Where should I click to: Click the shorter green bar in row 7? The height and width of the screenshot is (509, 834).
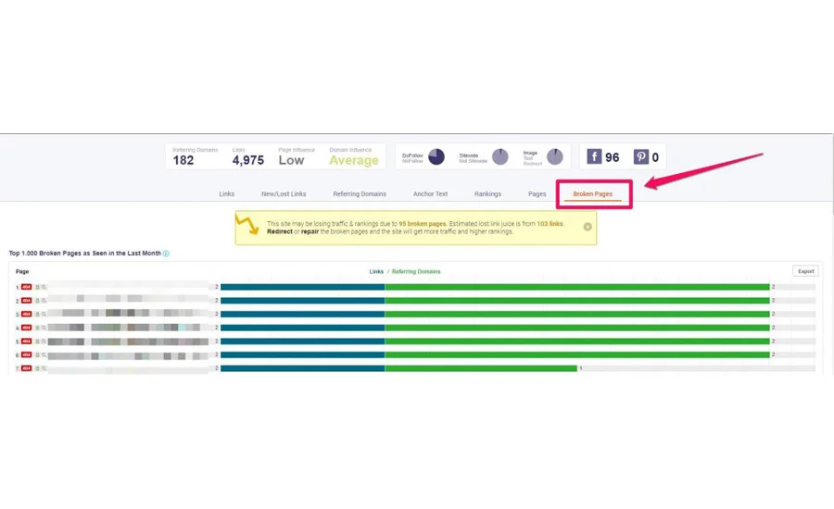coord(481,368)
